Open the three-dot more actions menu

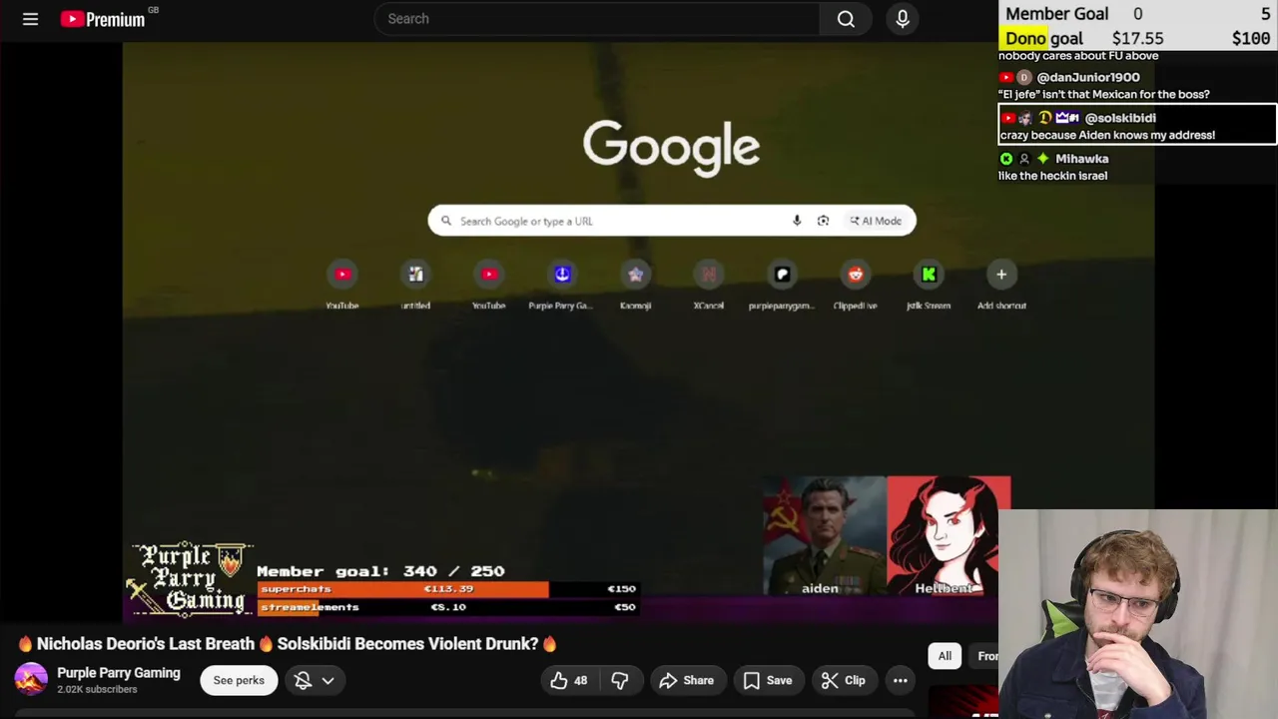pos(900,680)
